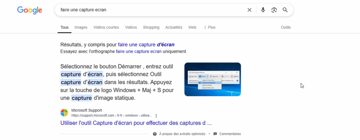The image size is (360, 140).
Task: Expand the Plus more-filters menu
Action: point(210,27)
